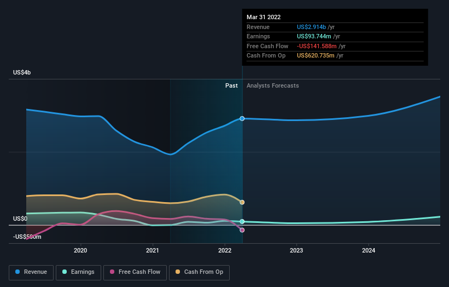Click the Cash From Op label in tooltip
This screenshot has width=449, height=287.
tap(266, 56)
